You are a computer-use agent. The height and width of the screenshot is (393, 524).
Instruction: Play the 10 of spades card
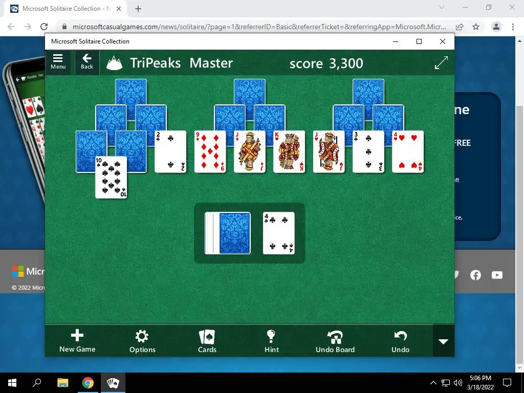click(x=111, y=178)
